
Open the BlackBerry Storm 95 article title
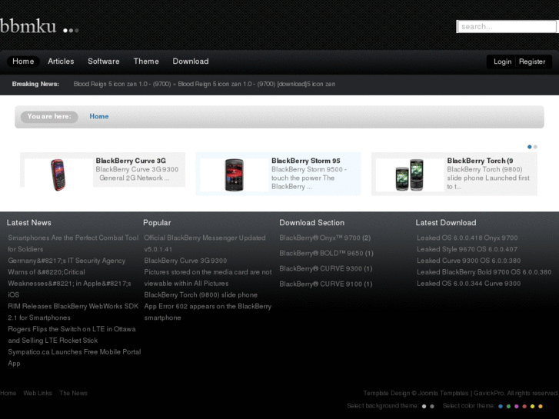coord(305,161)
